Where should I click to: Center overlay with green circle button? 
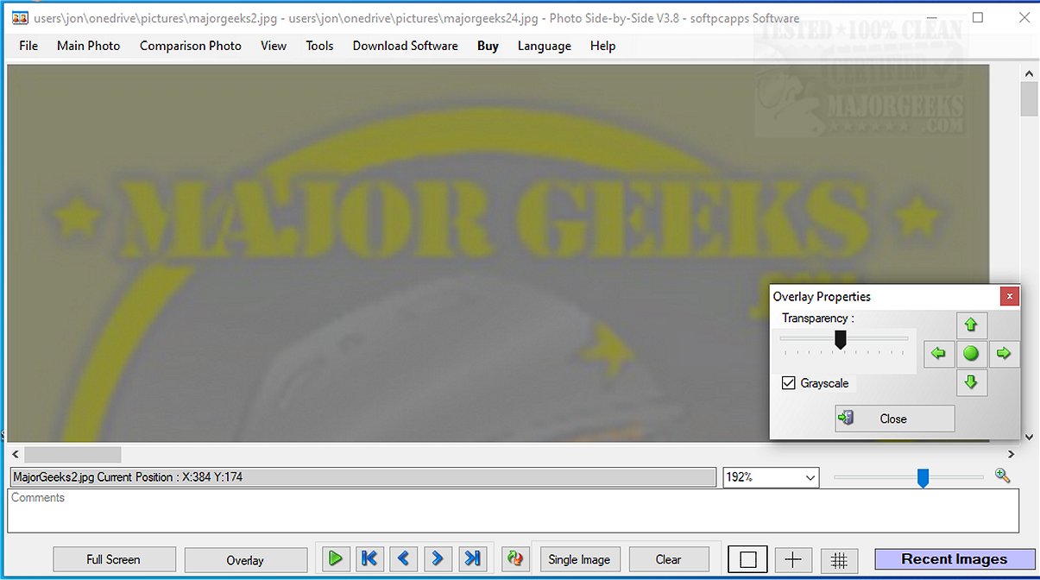click(971, 353)
